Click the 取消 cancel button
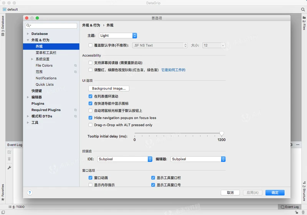The width and height of the screenshot is (307, 215). pos(230,193)
